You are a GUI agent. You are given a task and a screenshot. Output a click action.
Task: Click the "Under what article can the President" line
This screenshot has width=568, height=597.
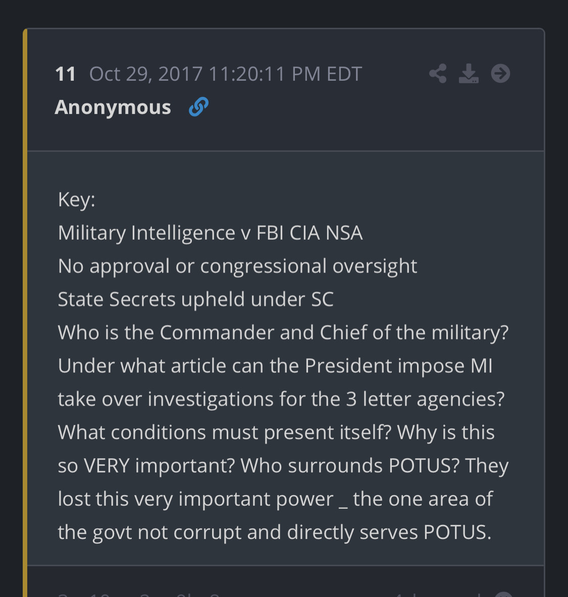275,366
